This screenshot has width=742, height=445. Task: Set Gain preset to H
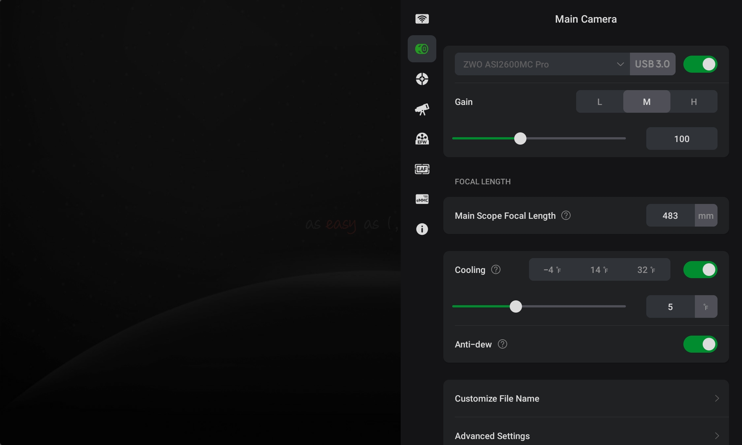694,102
